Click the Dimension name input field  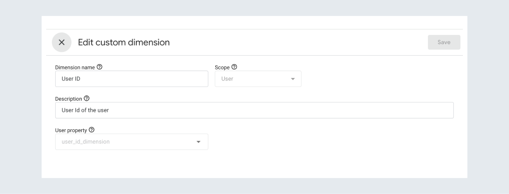131,79
